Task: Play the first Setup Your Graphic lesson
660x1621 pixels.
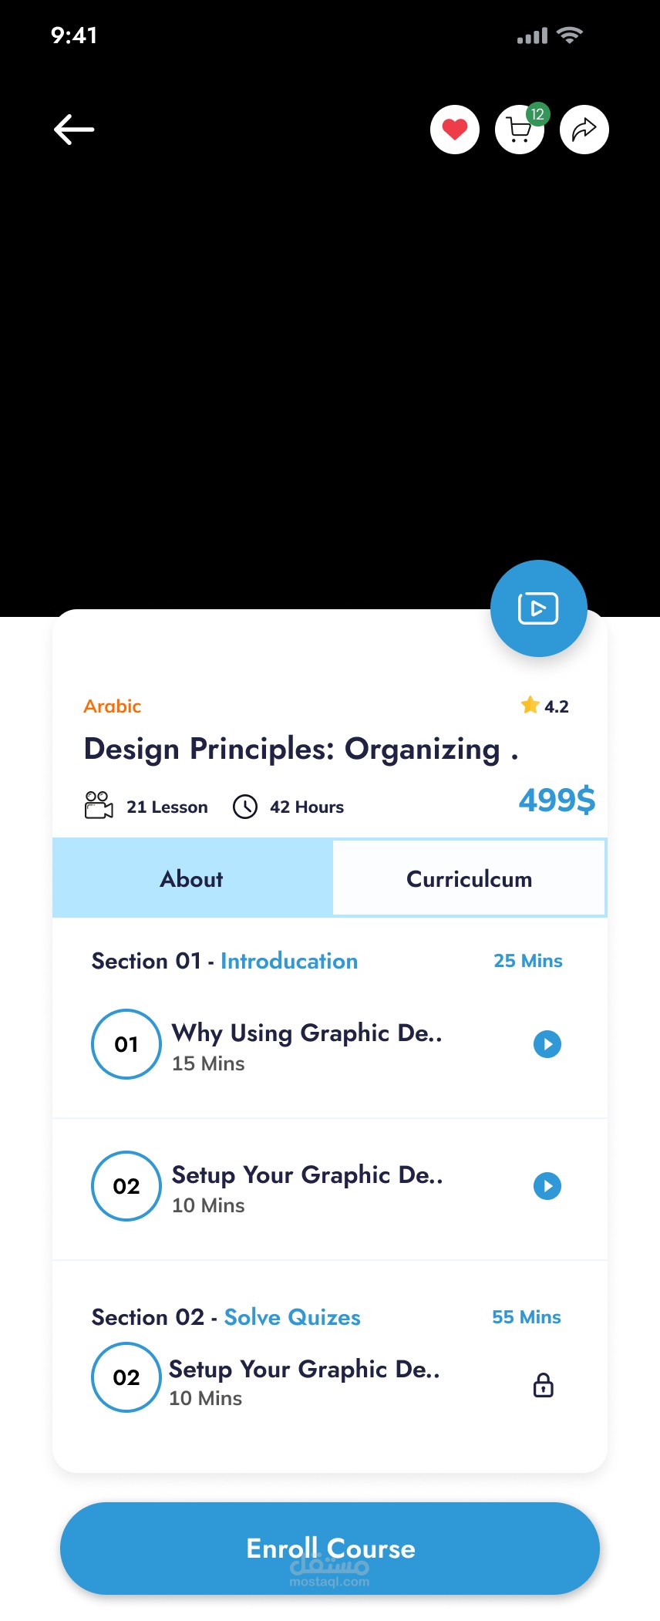Action: coord(547,1186)
